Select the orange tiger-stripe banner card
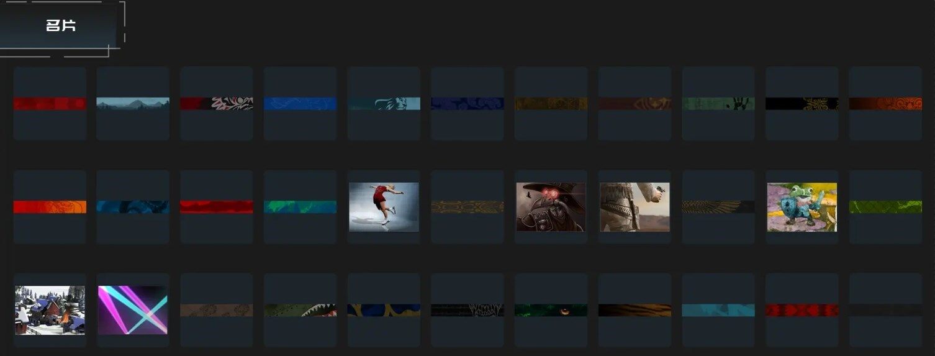The height and width of the screenshot is (356, 935). click(x=635, y=310)
